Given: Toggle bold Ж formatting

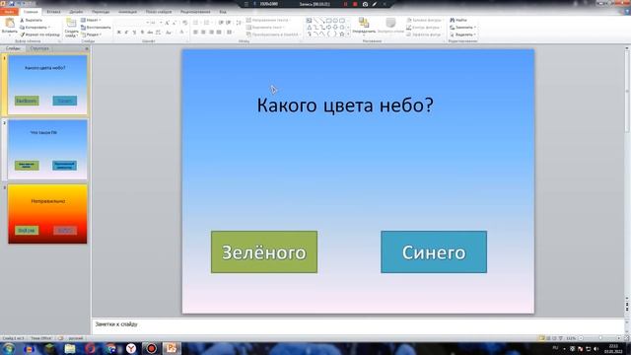Looking at the screenshot, I should click(118, 33).
